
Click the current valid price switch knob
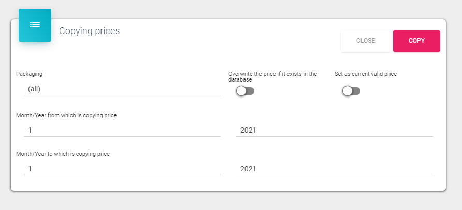pos(348,91)
